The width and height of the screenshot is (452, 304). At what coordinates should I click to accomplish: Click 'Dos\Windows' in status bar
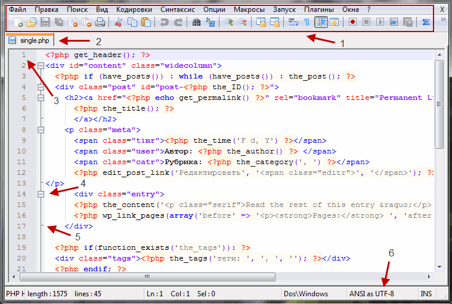pos(306,294)
